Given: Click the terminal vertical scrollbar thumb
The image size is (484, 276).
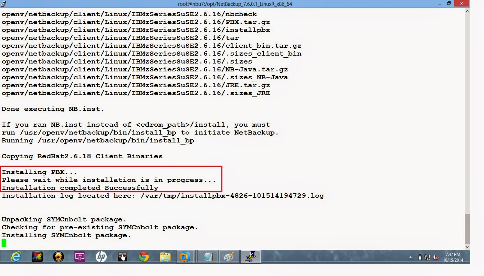Looking at the screenshot, I should coord(467,228).
